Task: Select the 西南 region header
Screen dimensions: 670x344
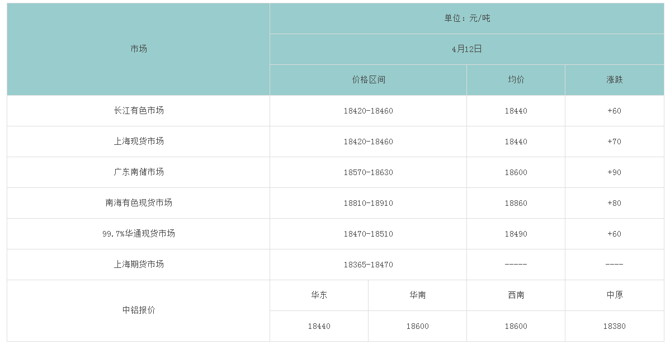Action: 516,295
